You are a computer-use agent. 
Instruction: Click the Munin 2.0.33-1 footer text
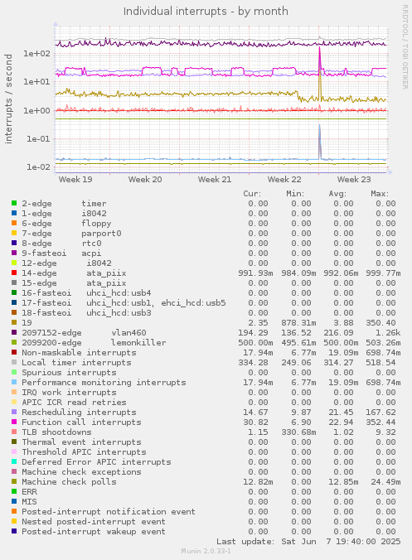click(206, 551)
